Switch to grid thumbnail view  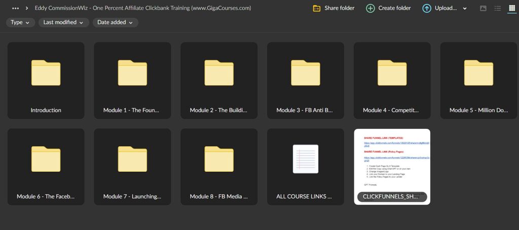(x=511, y=8)
